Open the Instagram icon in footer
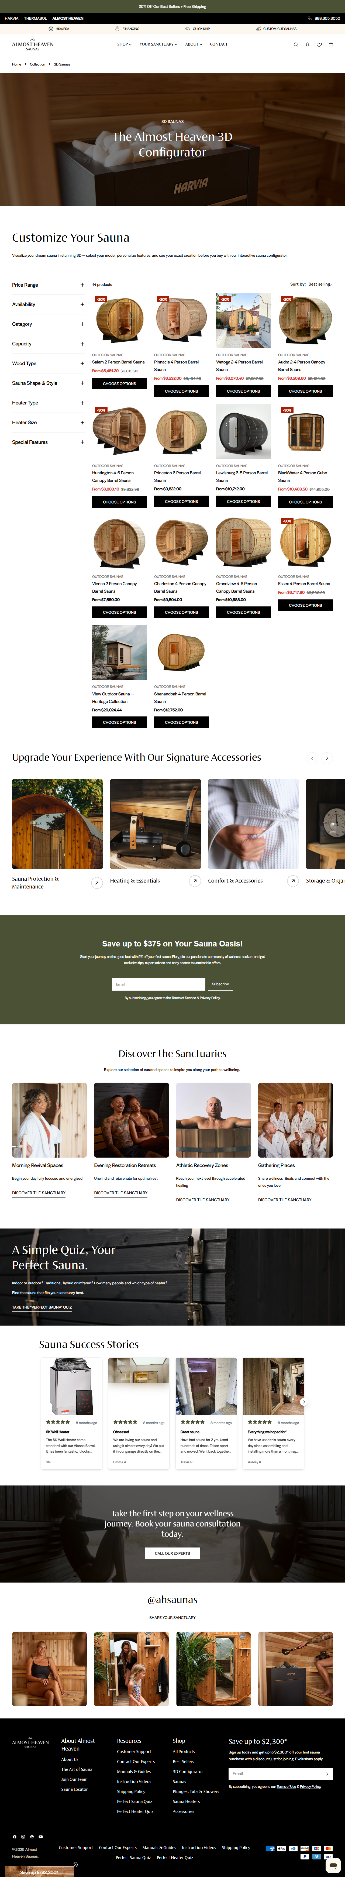Viewport: 345px width, 1877px height. click(23, 1836)
